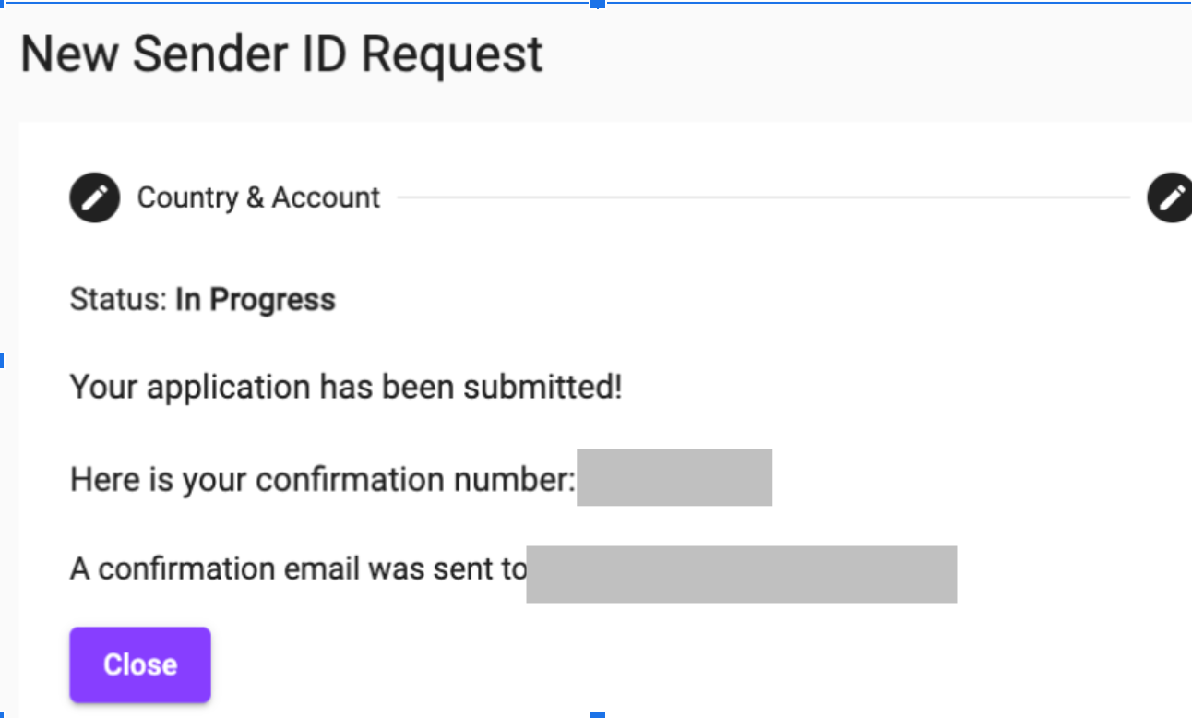
Task: Click the application has been submitted message
Action: click(346, 387)
